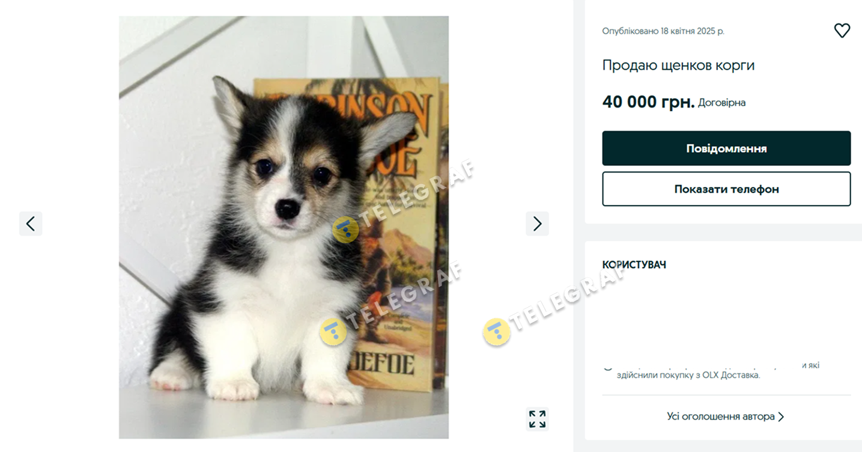This screenshot has height=452, width=862.
Task: Click the Telegraf logo near puppy's paws
Action: [333, 332]
